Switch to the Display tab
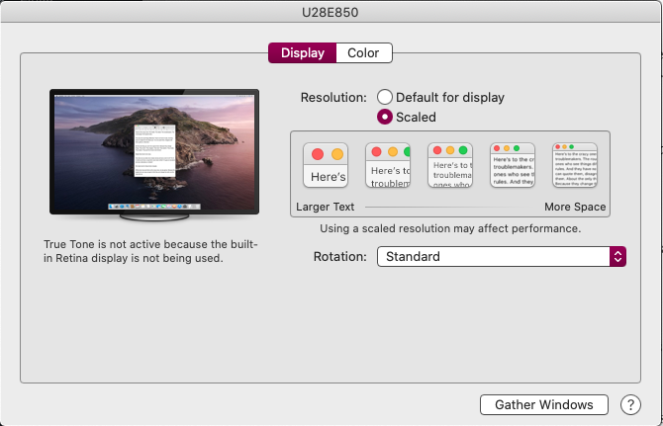Screen dimensions: 663x426 click(x=302, y=53)
